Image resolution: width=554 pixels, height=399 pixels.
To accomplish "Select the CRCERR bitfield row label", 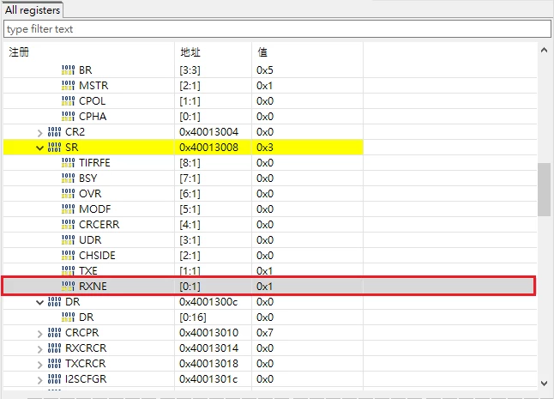I will click(x=99, y=225).
